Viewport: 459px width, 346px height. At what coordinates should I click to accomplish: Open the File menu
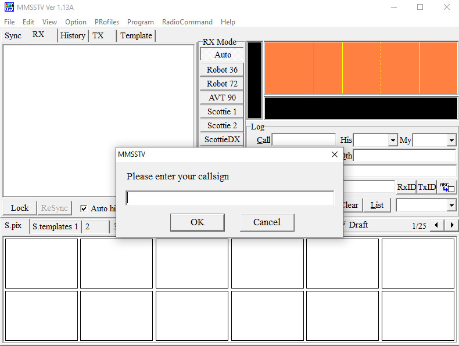pos(9,22)
